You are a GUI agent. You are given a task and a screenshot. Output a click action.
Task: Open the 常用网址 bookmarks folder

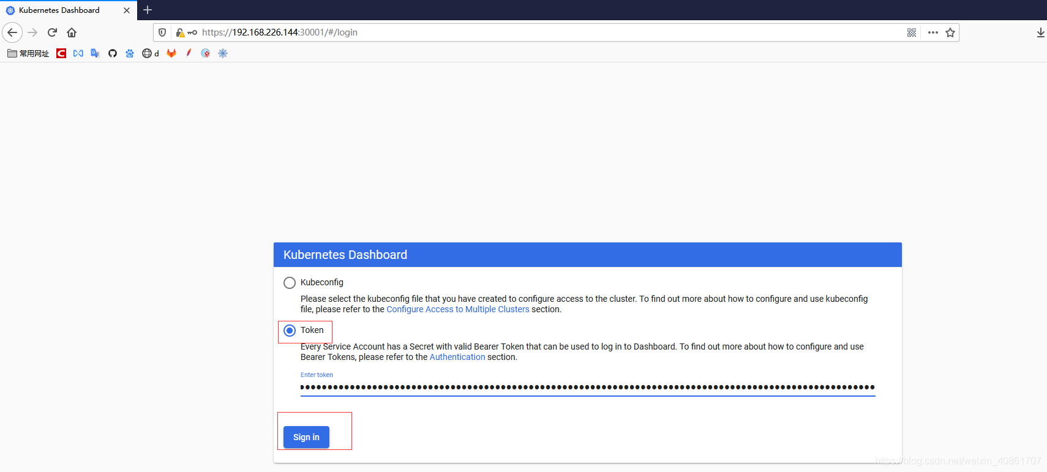coord(28,53)
